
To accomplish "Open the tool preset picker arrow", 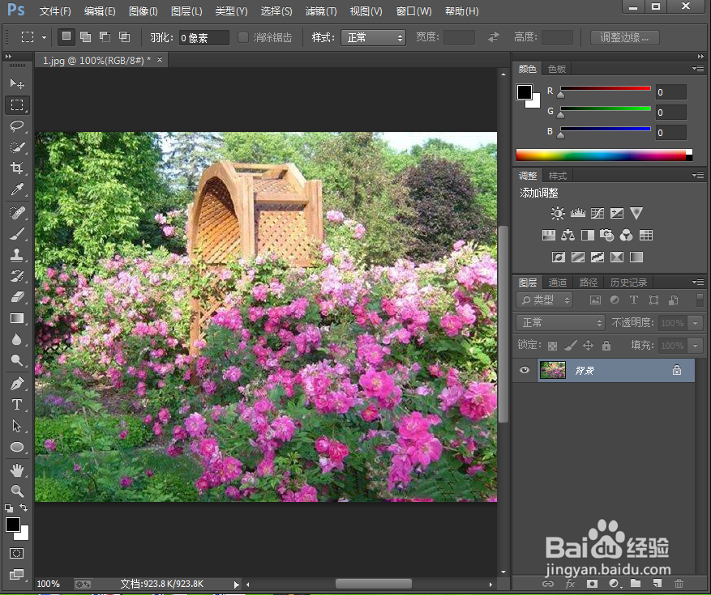I will 44,37.
